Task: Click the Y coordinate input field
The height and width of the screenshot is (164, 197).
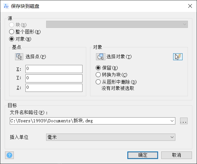Action: [x=54, y=78]
